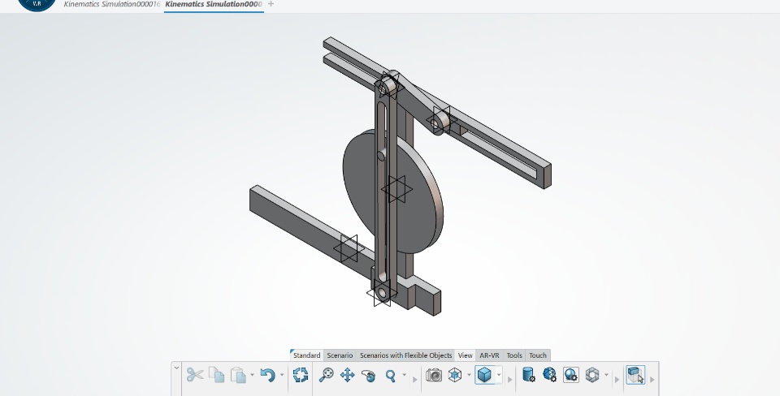This screenshot has width=780, height=396.
Task: Click the joint marker at link bottom pivot
Action: click(x=382, y=292)
